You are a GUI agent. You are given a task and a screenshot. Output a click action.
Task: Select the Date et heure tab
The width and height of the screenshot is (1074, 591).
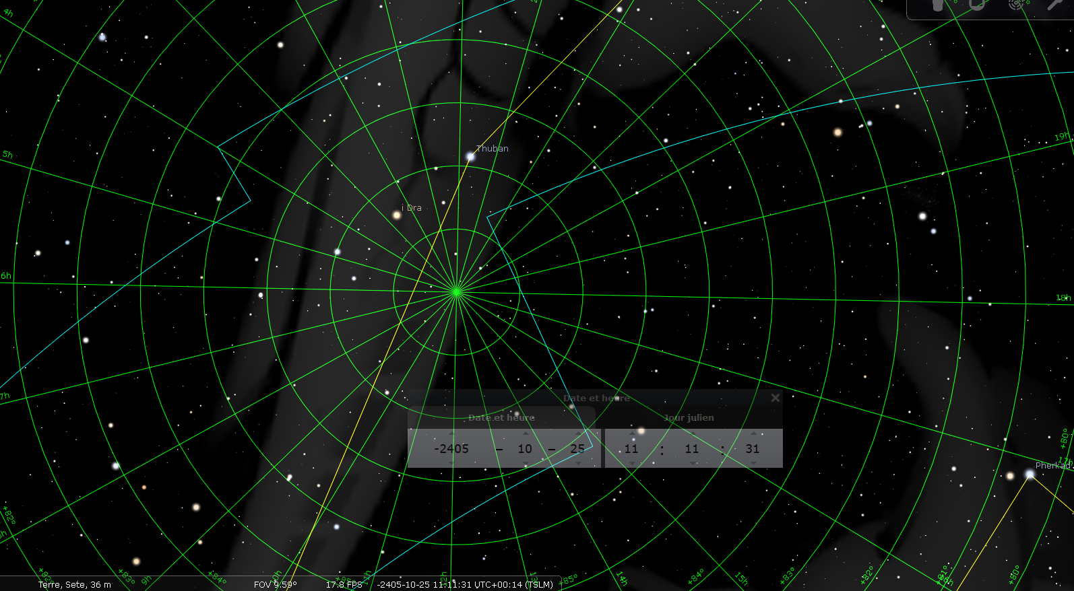tap(501, 417)
